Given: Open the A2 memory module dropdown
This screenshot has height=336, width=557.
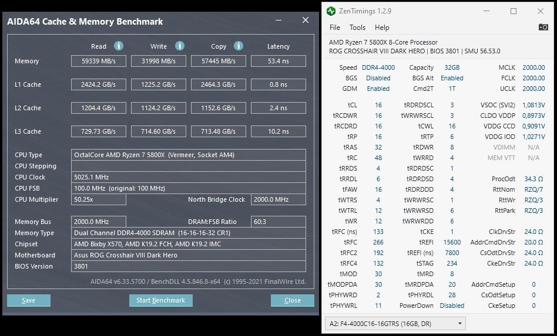Looking at the screenshot, I should tap(395, 324).
